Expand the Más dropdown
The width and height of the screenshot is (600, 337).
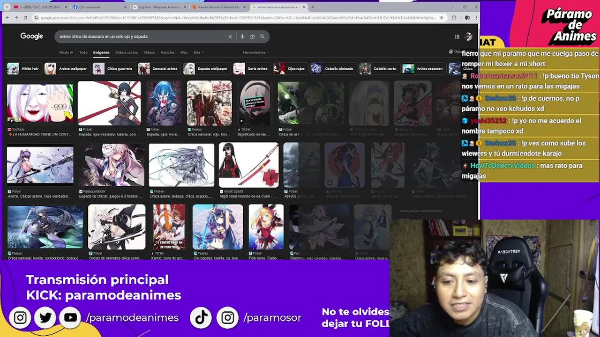[x=199, y=52]
